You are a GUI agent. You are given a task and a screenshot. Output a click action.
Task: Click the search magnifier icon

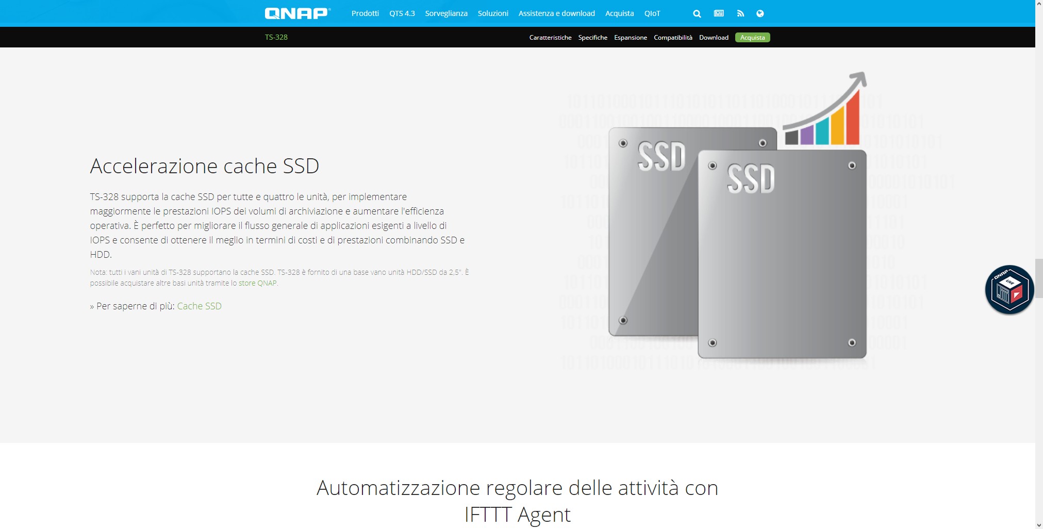pos(697,14)
